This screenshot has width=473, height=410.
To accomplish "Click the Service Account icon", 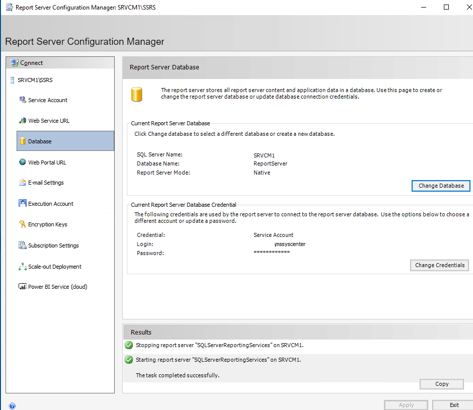I will 23,100.
